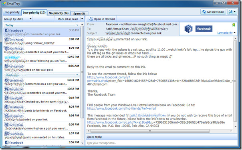Select the 8:24 PM friend request message
This screenshot has height=150, width=242.
click(x=42, y=109)
